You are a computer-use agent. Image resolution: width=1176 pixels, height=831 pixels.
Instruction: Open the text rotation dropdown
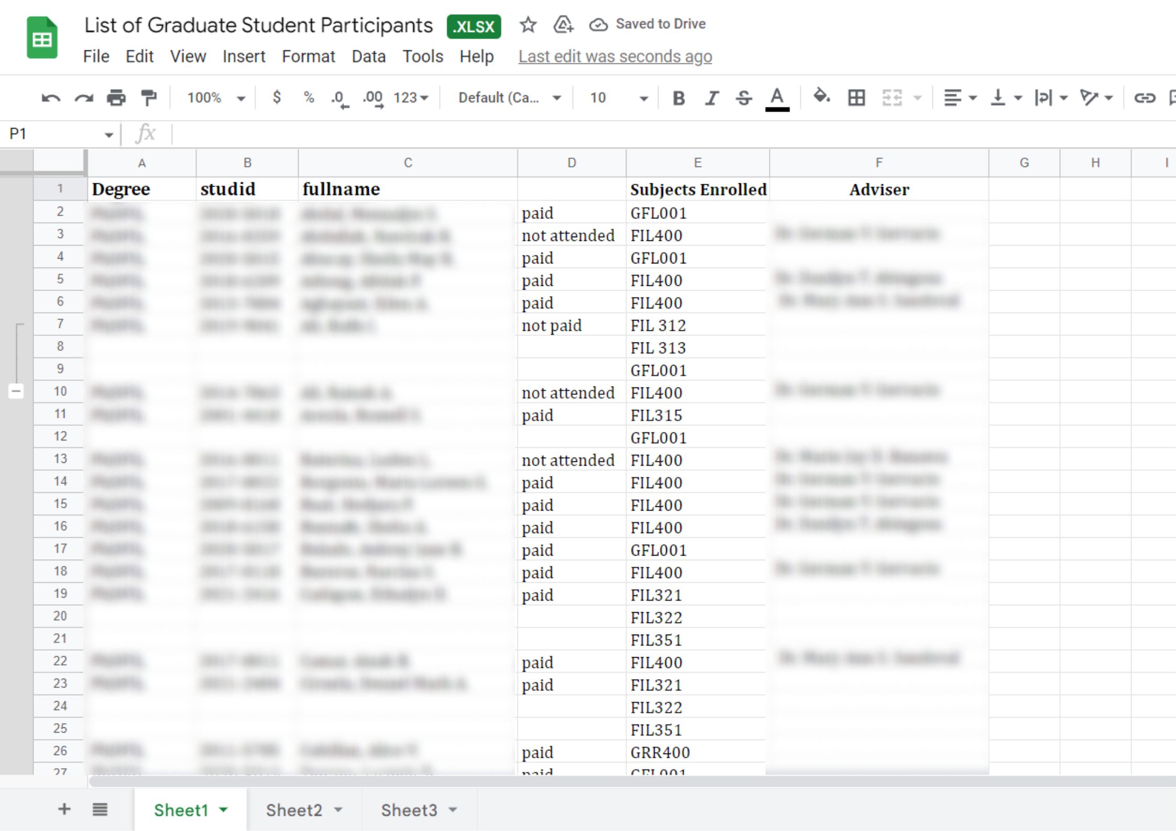1096,97
